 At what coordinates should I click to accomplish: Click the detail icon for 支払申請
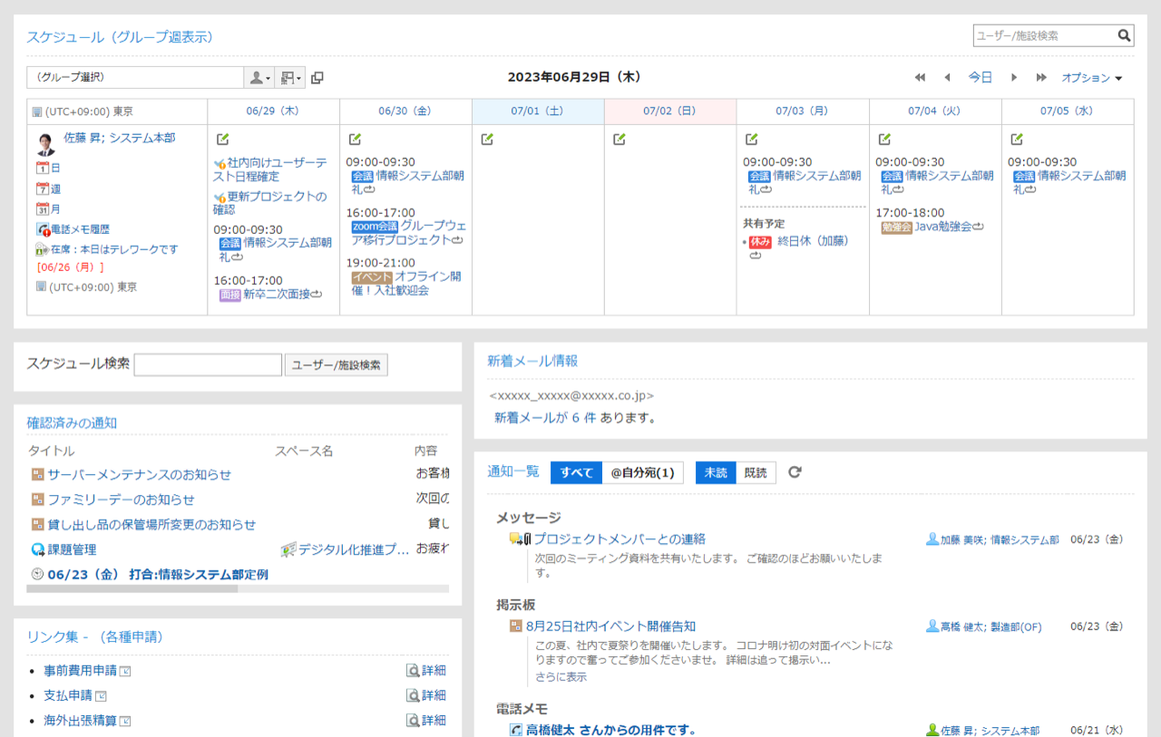[x=413, y=695]
